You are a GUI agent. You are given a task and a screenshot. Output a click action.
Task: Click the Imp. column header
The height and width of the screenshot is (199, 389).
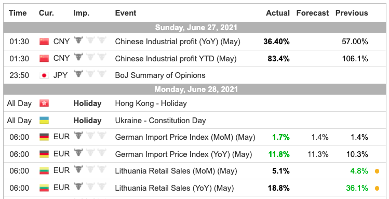click(82, 13)
